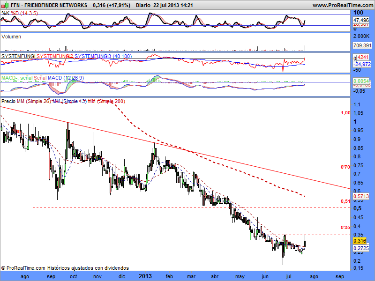This screenshot has height=281, width=375.
Task: Click the quote 0,316 (+17,91%) in header
Action: click(x=112, y=5)
